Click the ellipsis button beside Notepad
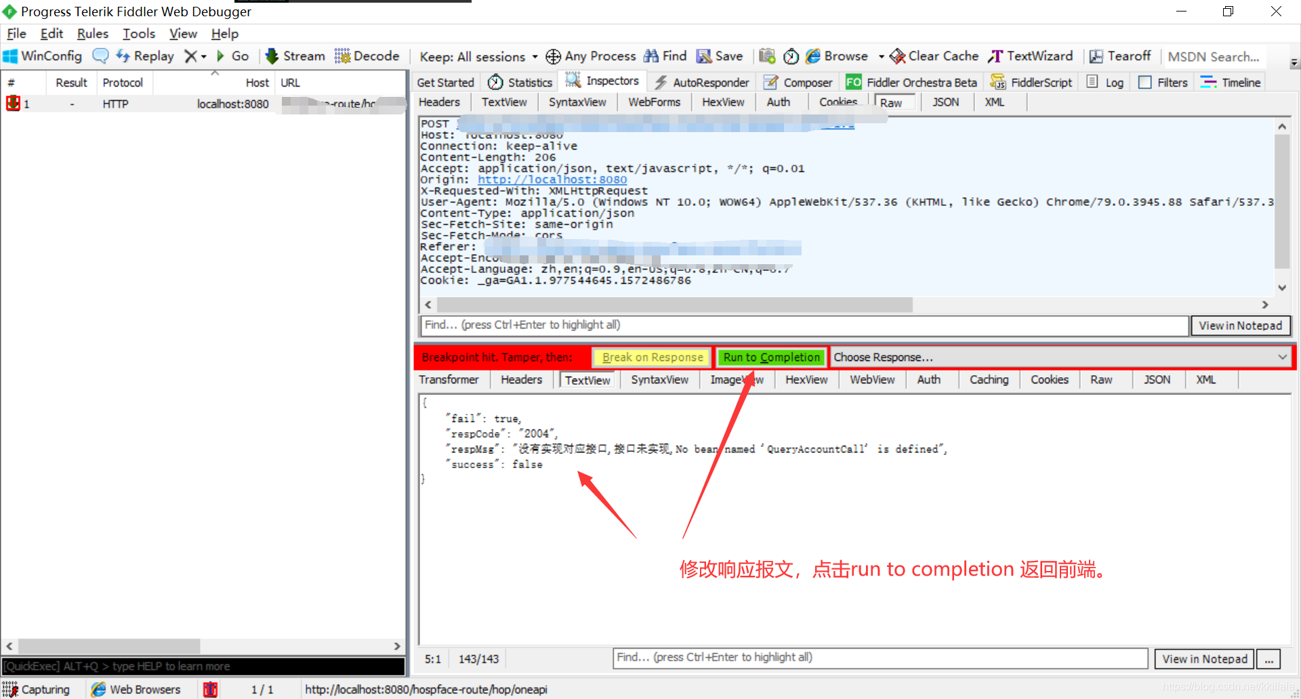The width and height of the screenshot is (1301, 699). click(x=1268, y=659)
